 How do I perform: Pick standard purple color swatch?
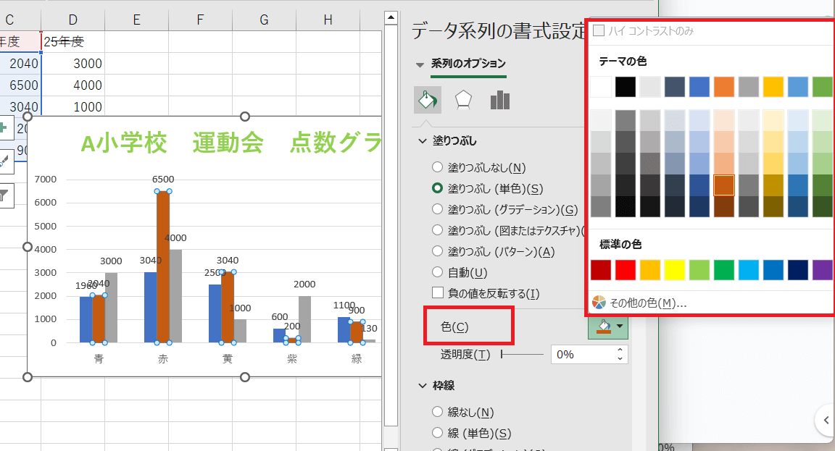point(822,269)
